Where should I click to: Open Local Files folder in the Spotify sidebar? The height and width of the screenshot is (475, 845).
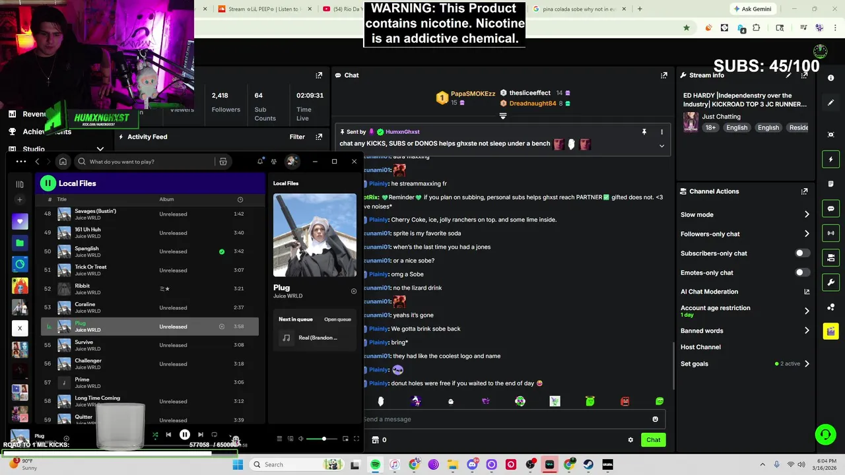(20, 243)
